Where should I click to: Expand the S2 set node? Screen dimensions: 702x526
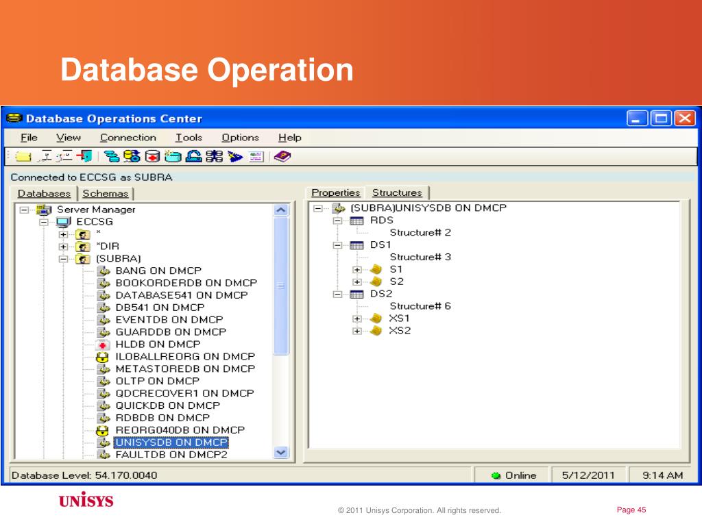(356, 281)
